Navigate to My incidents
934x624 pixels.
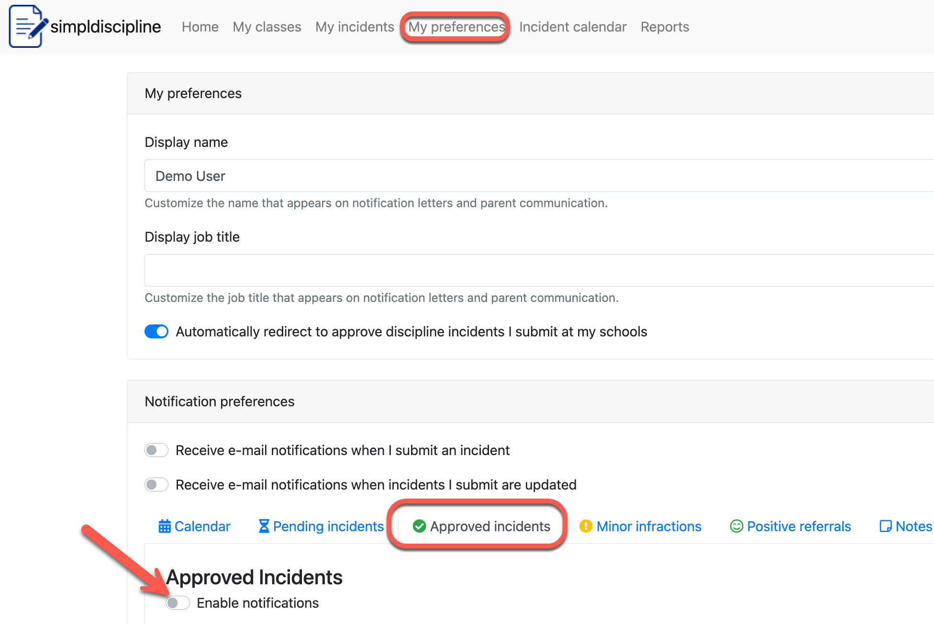(355, 27)
